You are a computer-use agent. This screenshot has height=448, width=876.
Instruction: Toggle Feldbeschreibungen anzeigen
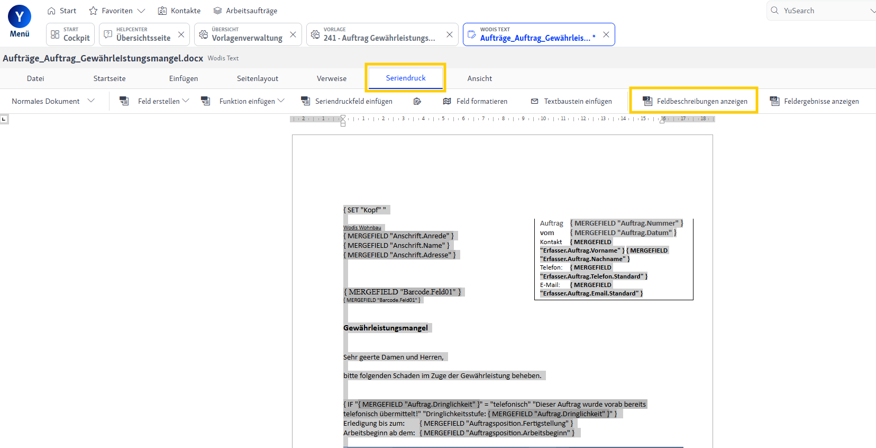pos(694,101)
